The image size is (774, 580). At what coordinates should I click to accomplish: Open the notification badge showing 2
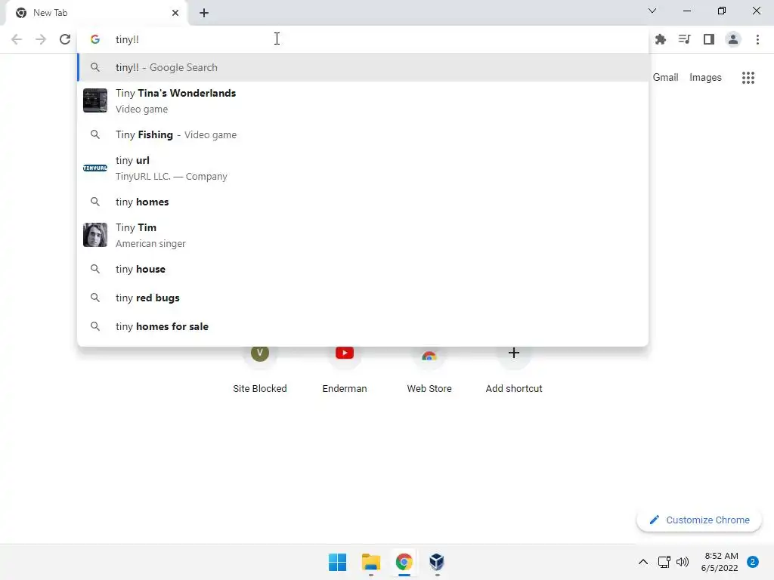click(x=753, y=562)
